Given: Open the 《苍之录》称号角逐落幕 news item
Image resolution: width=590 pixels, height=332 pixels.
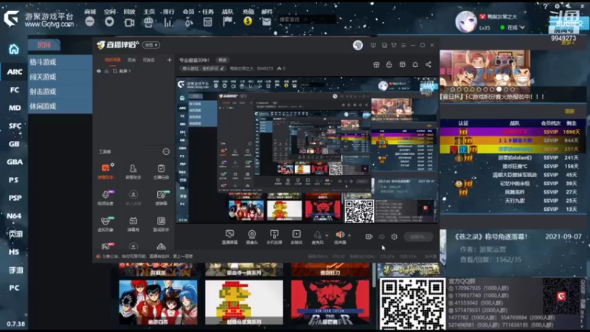Looking at the screenshot, I should click(x=490, y=237).
